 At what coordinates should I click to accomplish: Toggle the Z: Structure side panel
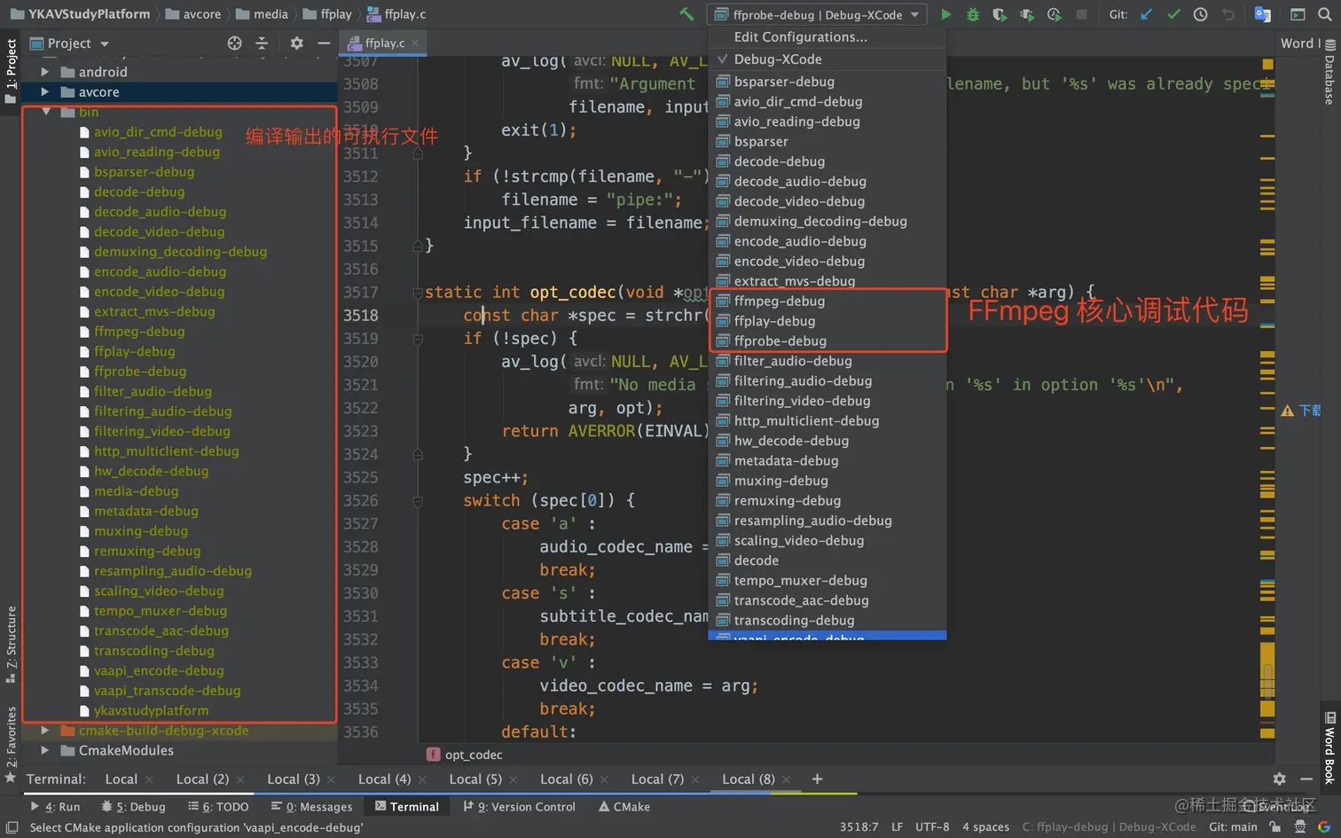(11, 644)
